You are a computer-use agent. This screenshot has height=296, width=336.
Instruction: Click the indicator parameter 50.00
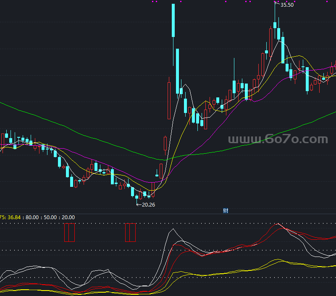click(50, 217)
